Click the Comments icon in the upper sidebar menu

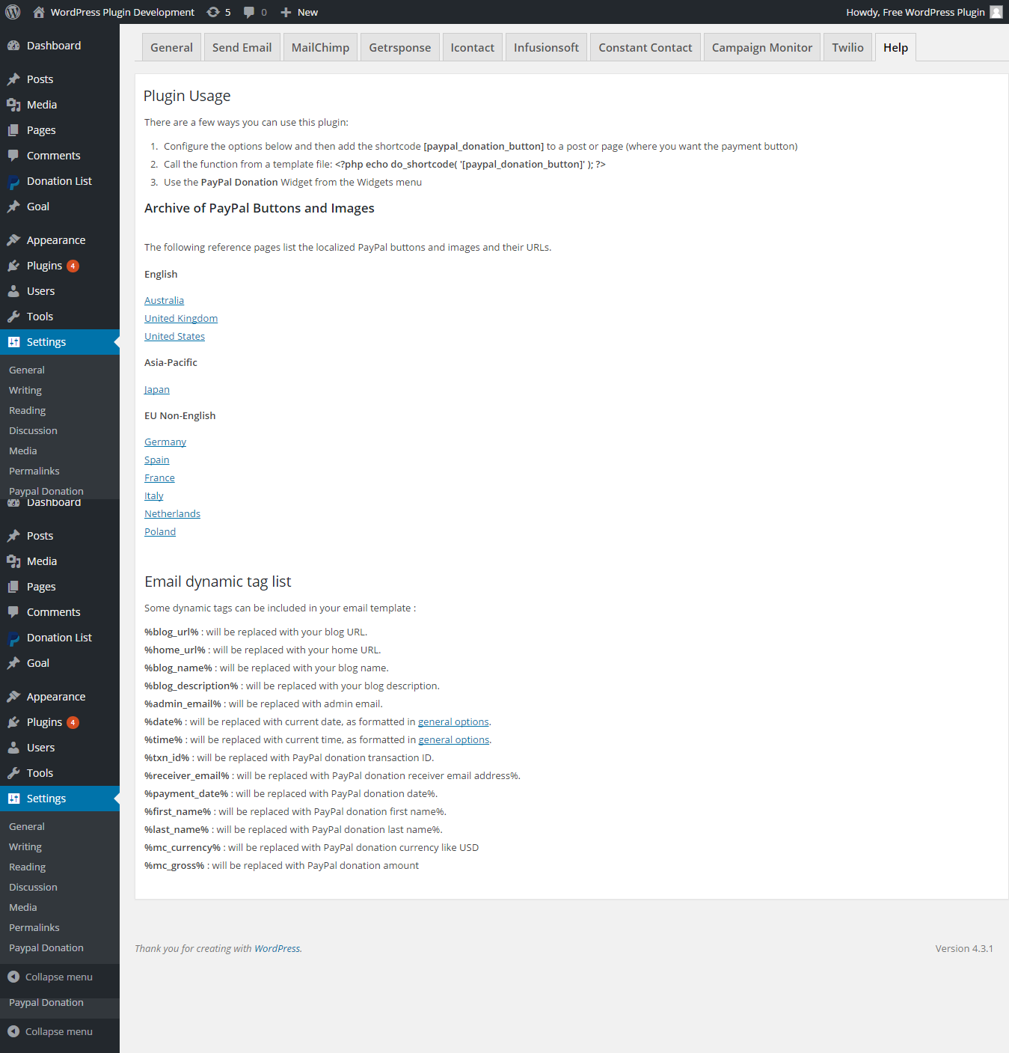(x=13, y=156)
